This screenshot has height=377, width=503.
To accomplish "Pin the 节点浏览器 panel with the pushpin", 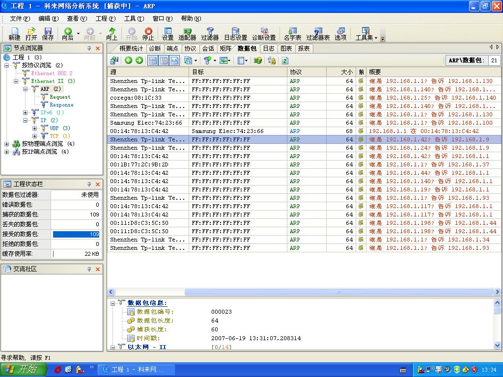I will click(89, 48).
